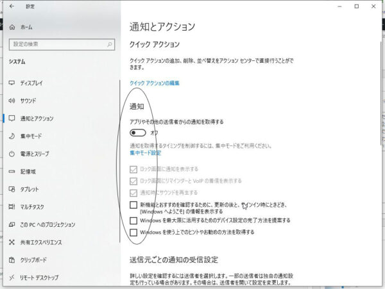385x289 pixels.
Task: Go back with the back arrow
Action: 12,6
